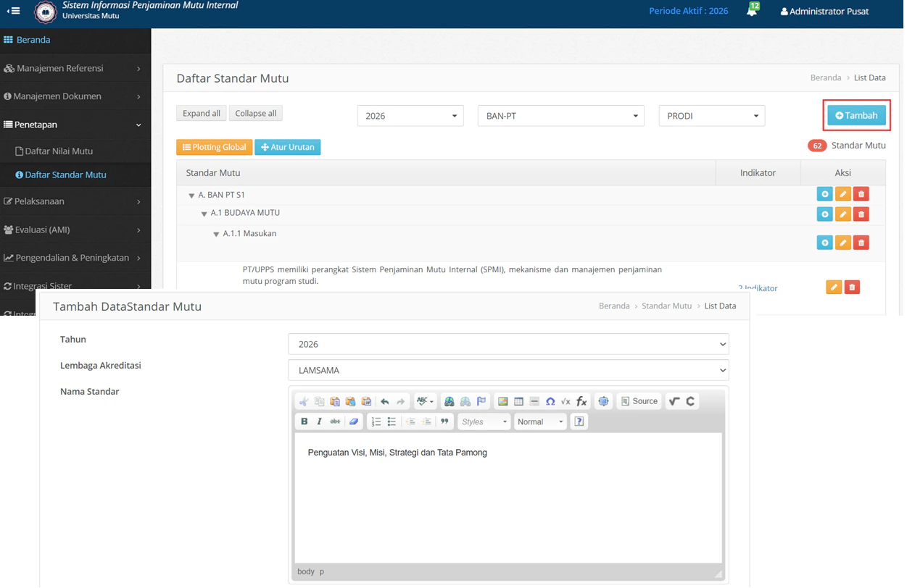Image resolution: width=907 pixels, height=588 pixels.
Task: Open the Normal paragraph format dropdown
Action: pos(539,421)
